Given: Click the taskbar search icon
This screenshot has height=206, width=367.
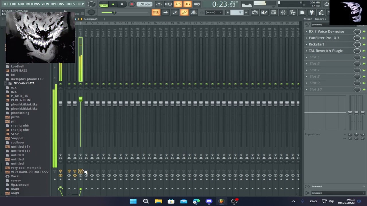Looking at the screenshot, I should click(146, 201).
